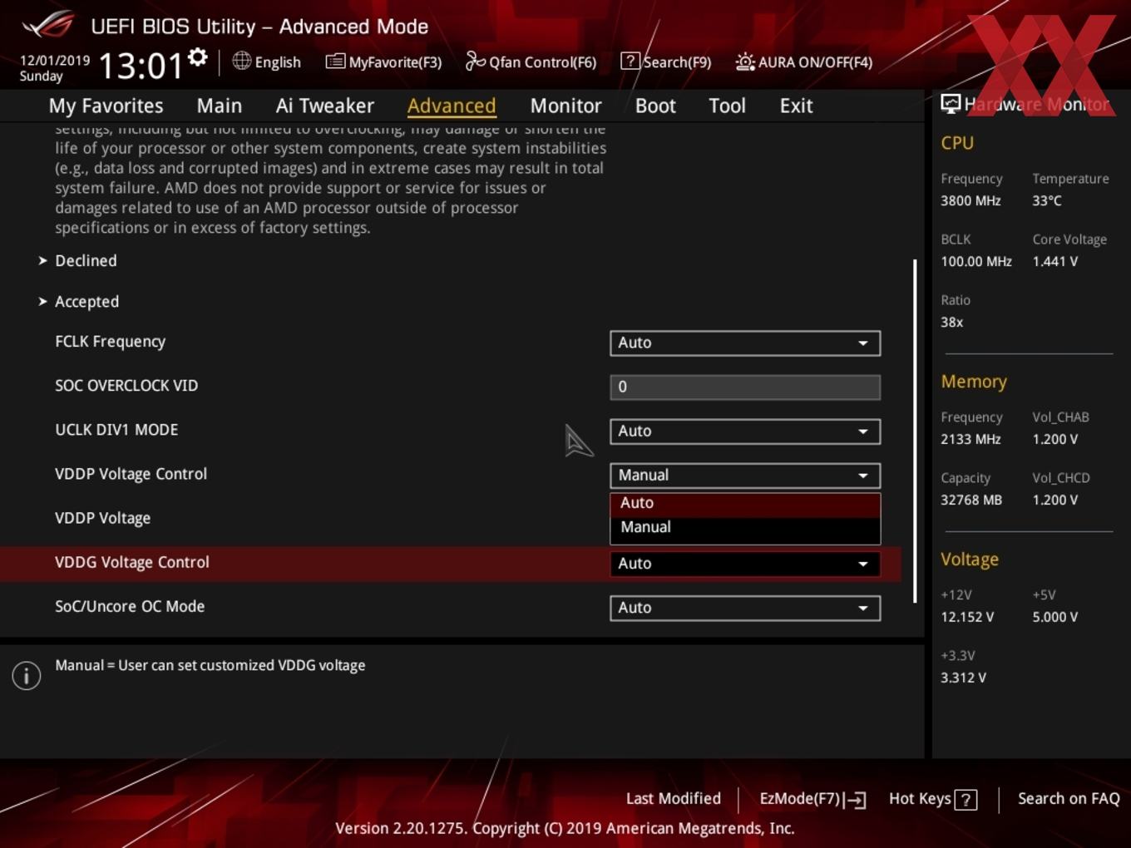The image size is (1131, 848).
Task: Click EzMode(F7) button
Action: coord(812,799)
